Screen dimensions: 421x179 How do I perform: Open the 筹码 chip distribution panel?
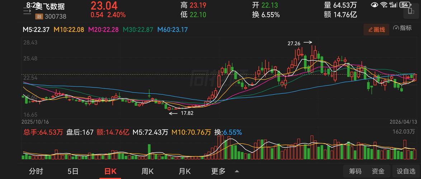[355, 171]
